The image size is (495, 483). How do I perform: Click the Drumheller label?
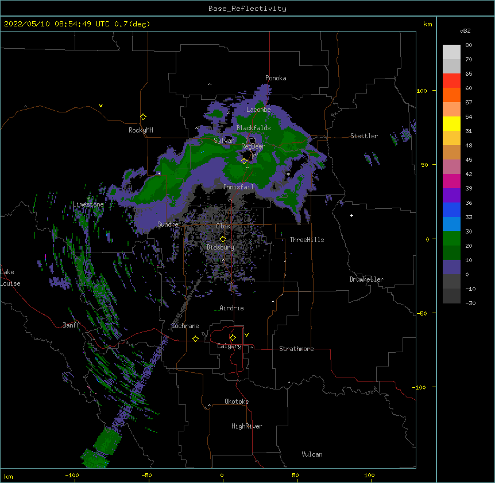click(x=366, y=279)
